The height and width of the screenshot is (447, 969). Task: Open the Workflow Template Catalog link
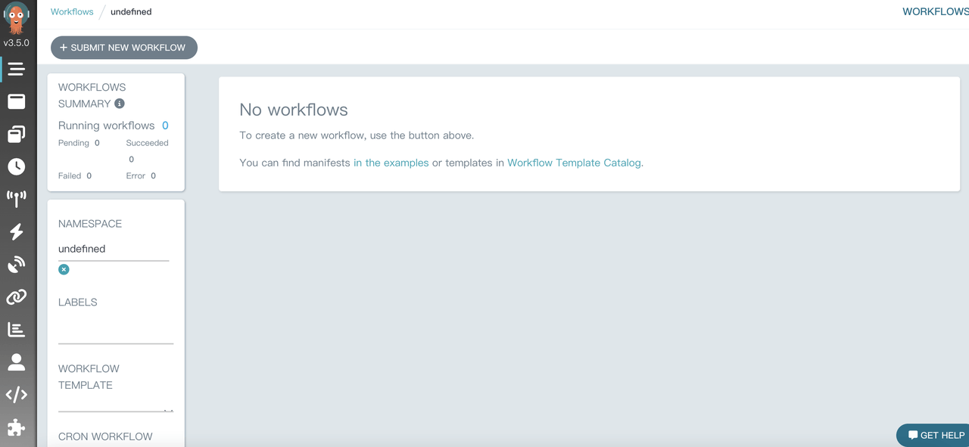pyautogui.click(x=574, y=163)
